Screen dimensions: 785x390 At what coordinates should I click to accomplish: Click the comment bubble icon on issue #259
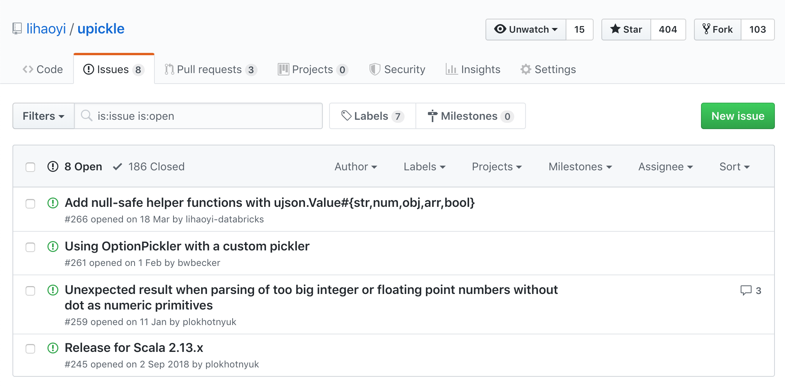746,290
